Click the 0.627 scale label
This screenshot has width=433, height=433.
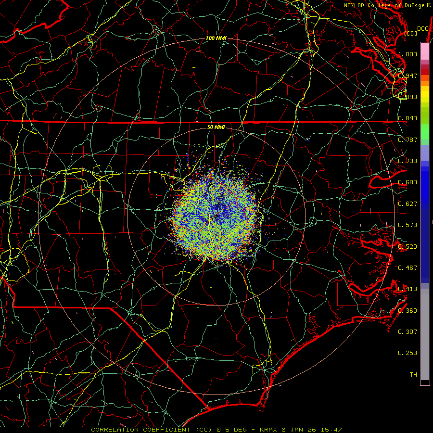pos(408,204)
